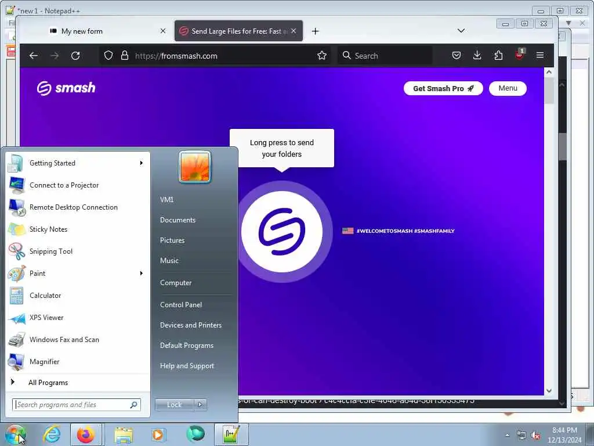The image size is (594, 446).
Task: Launch Sticky Notes
Action: [x=78, y=229]
